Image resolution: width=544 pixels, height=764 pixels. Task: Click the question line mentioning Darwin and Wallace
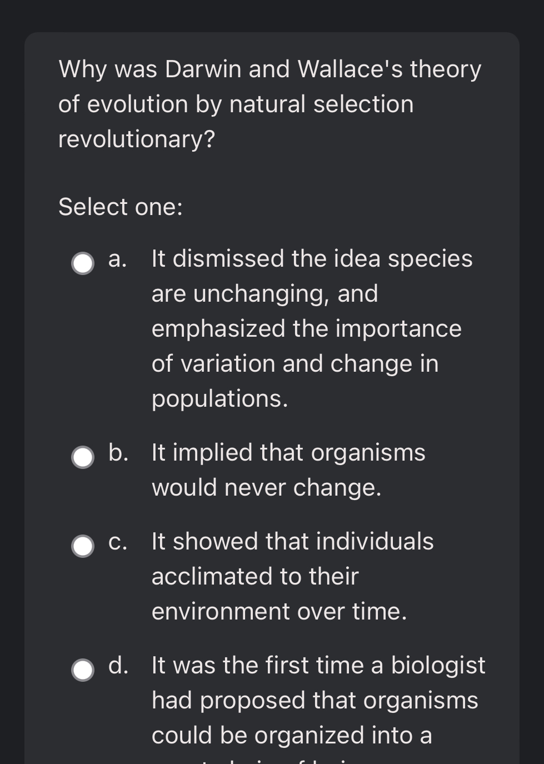point(270,69)
